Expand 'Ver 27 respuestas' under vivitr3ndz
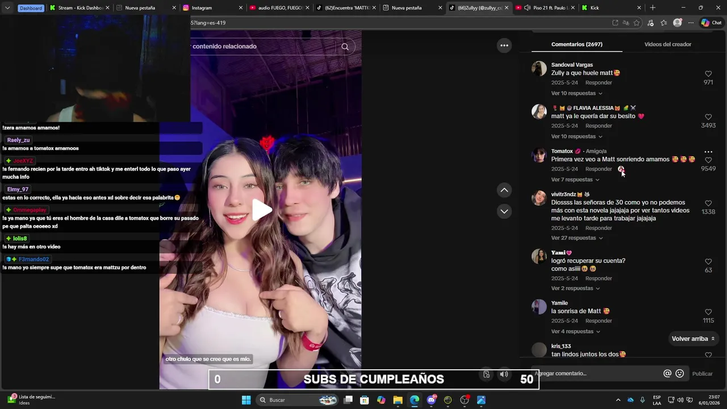727x409 pixels. point(576,238)
